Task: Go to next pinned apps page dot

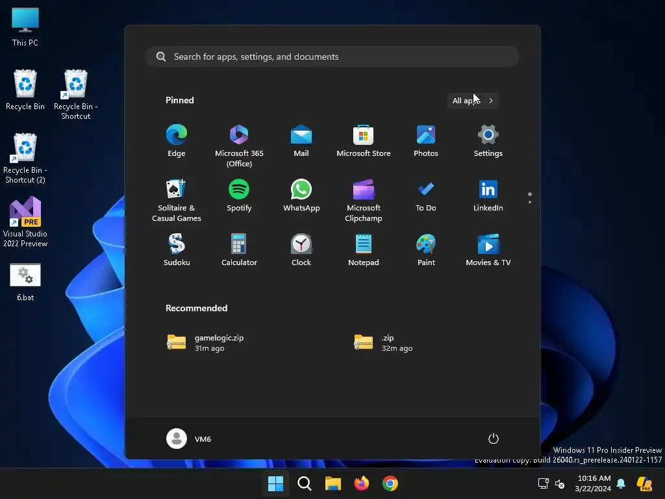Action: pos(530,202)
